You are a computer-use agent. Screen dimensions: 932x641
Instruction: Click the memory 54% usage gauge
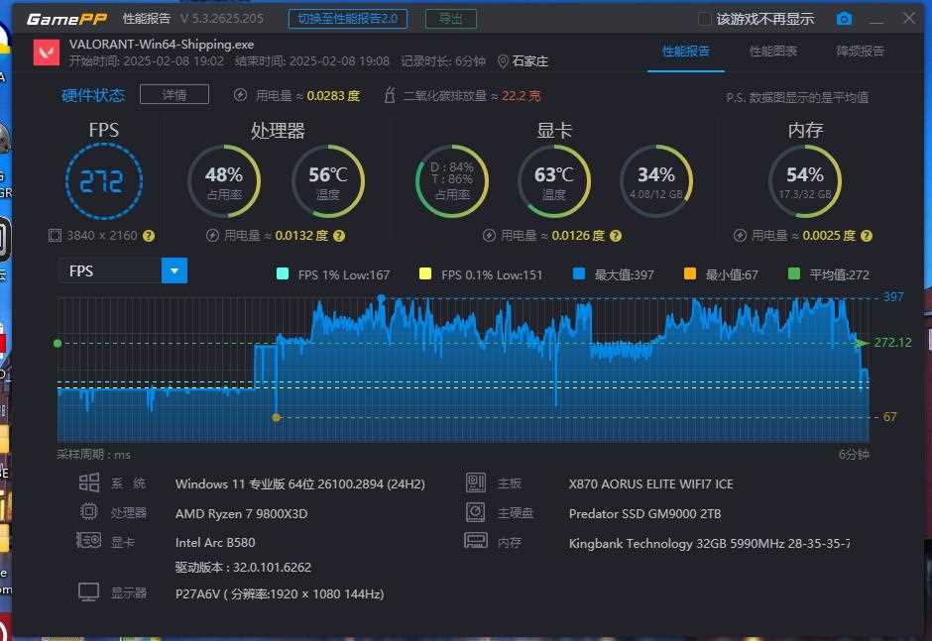pos(805,181)
